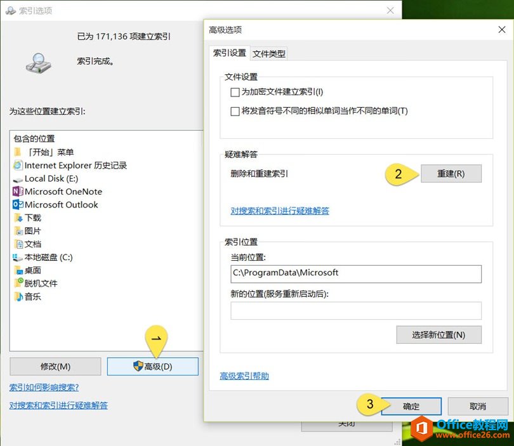514x446 pixels.
Task: Click the 新的位置 text field
Action: click(356, 311)
